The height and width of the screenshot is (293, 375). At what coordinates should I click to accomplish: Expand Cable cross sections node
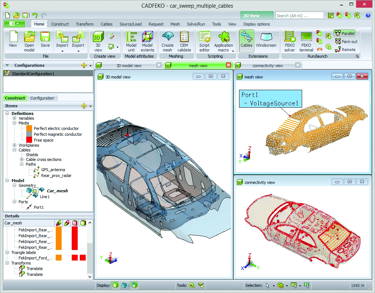[x=22, y=159]
